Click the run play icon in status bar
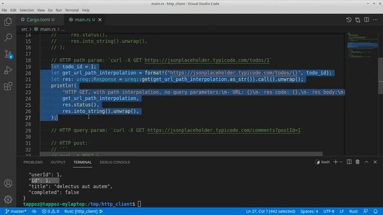 (x=101, y=211)
